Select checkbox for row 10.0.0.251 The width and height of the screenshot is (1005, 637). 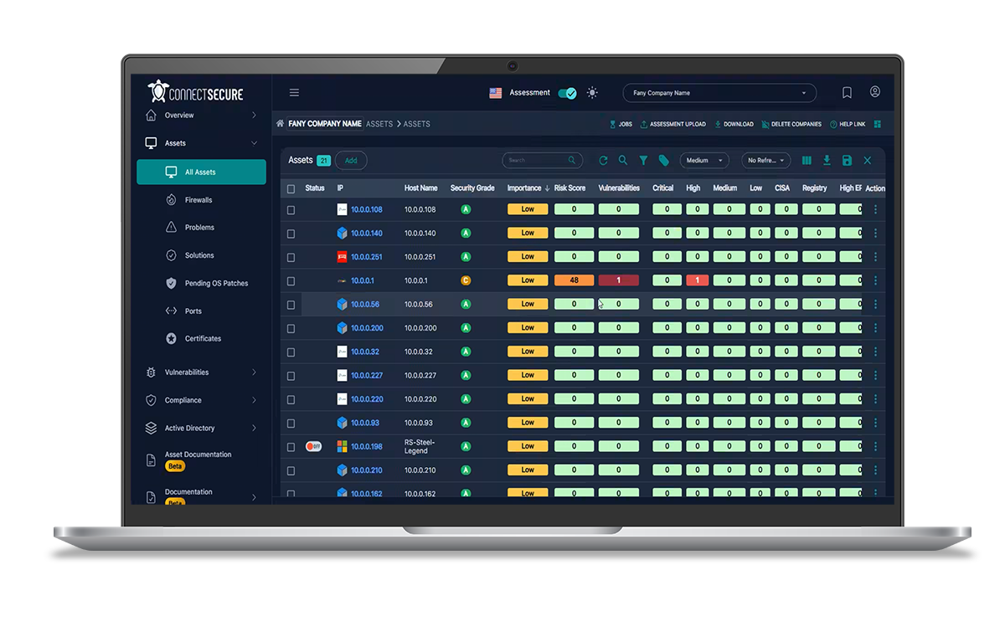(291, 257)
